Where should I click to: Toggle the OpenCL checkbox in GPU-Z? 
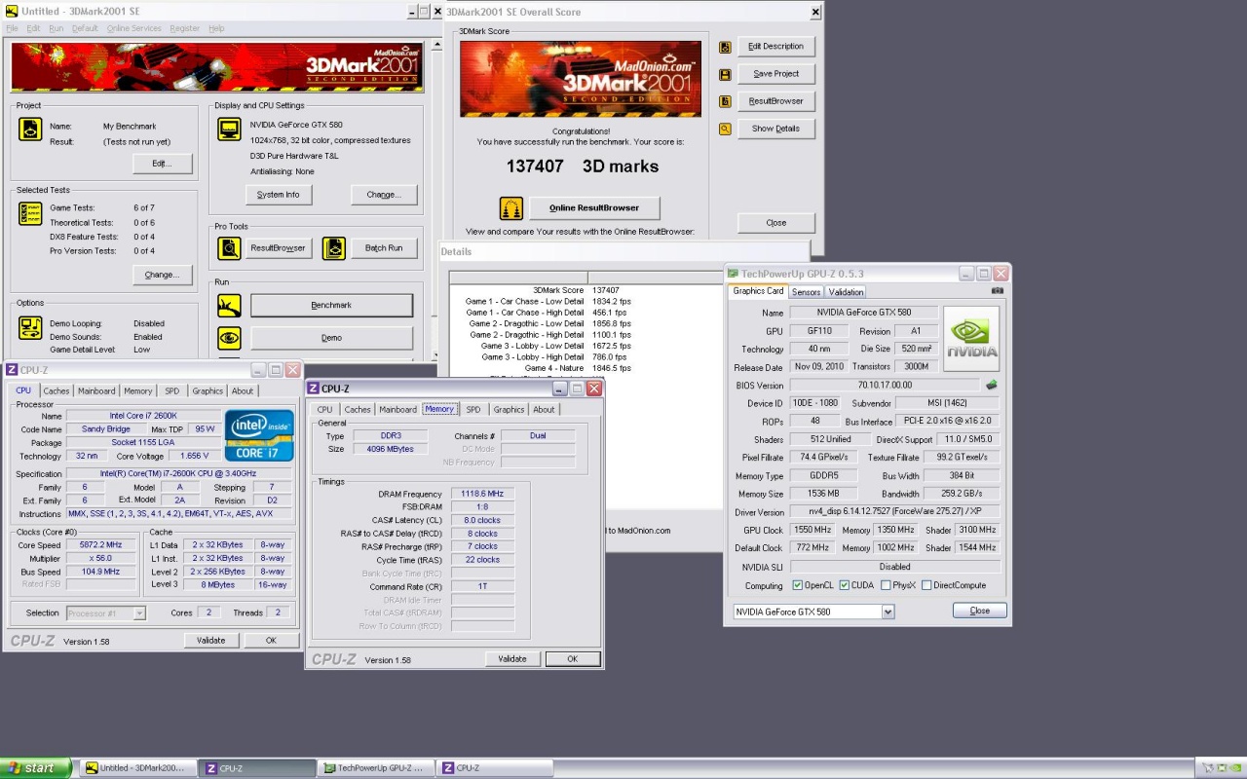(x=798, y=585)
